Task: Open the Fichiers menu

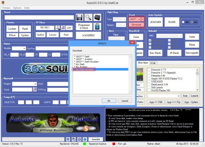Action: coord(6,8)
